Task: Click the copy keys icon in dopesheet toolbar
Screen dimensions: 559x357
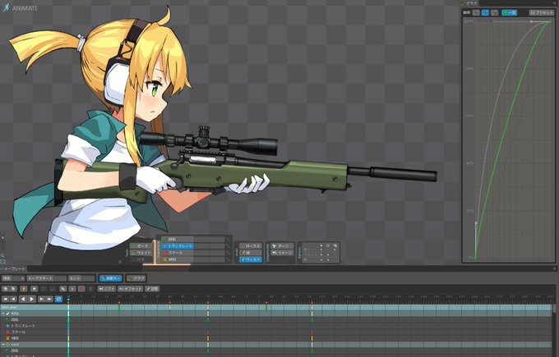Action: click(6, 289)
